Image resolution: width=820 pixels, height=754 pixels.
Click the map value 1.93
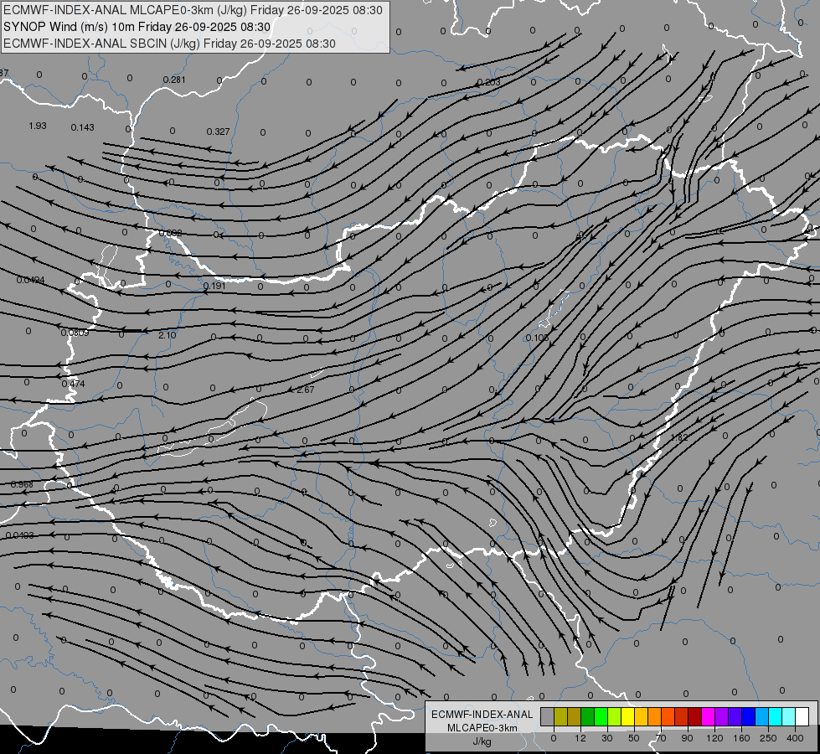coord(38,127)
